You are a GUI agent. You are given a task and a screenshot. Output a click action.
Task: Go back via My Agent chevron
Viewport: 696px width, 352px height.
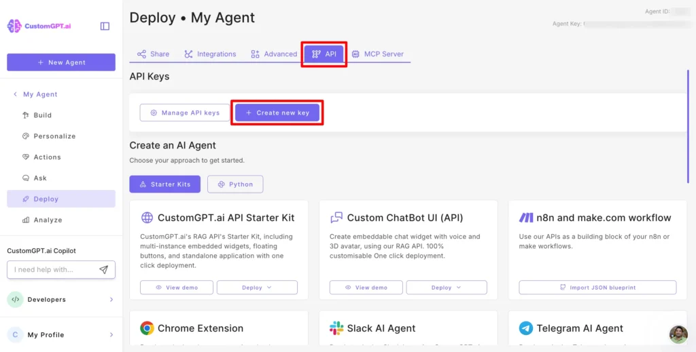(x=15, y=94)
